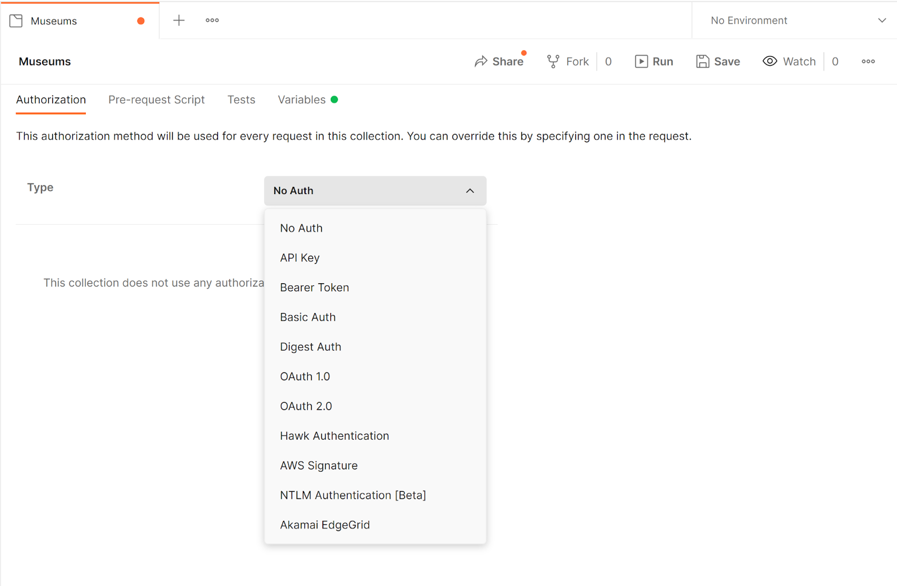Viewport: 897px width, 586px height.
Task: Pick Hawk Authentication option
Action: (334, 436)
